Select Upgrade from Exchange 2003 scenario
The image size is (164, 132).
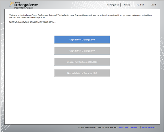click(x=82, y=40)
